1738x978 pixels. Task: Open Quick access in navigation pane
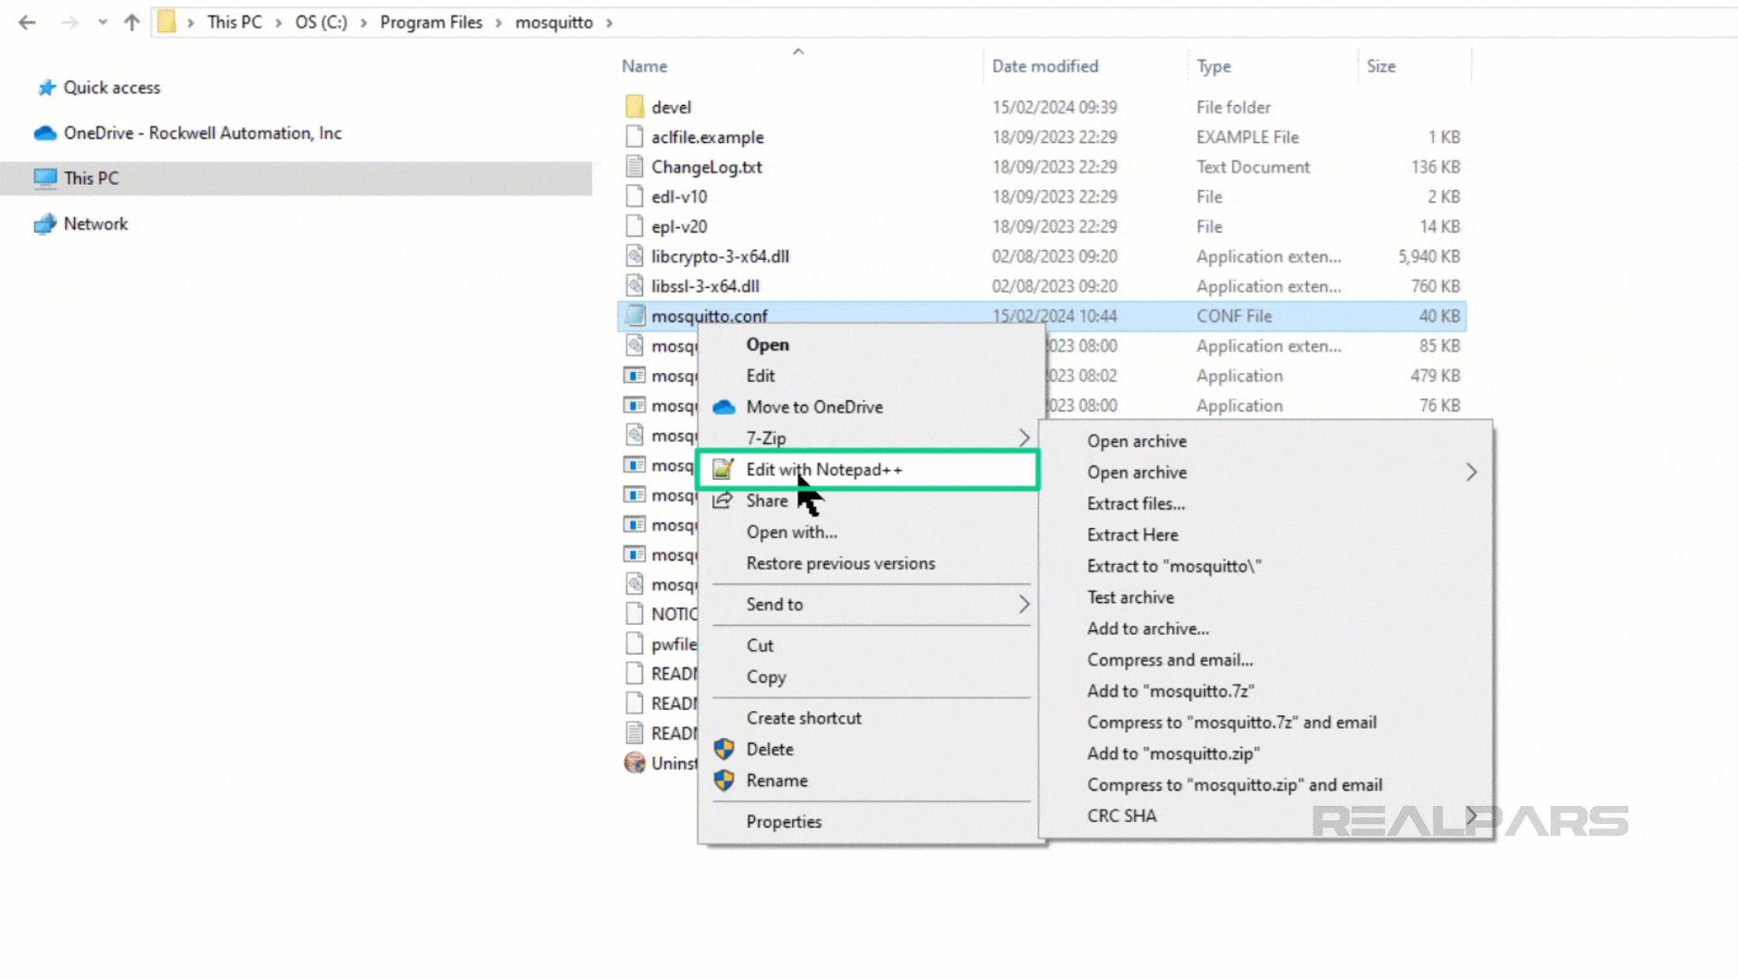pyautogui.click(x=111, y=88)
